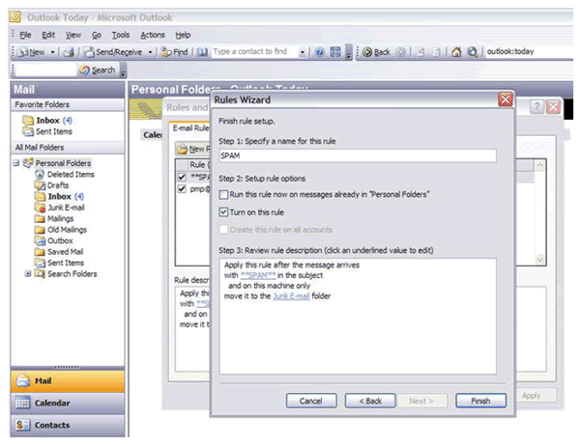580x446 pixels.
Task: Toggle the **SPAM** rule checkbox in rules list
Action: click(x=182, y=177)
